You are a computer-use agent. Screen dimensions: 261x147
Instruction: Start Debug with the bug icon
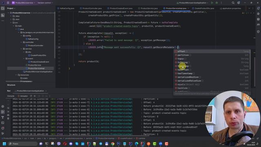click(x=217, y=3)
